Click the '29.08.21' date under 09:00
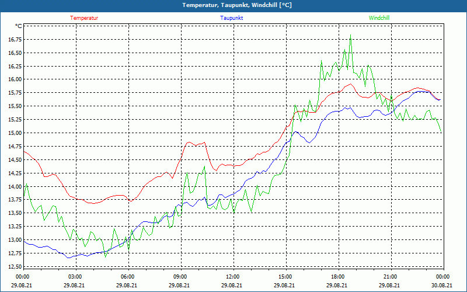This screenshot has width=467, height=292. click(x=180, y=285)
